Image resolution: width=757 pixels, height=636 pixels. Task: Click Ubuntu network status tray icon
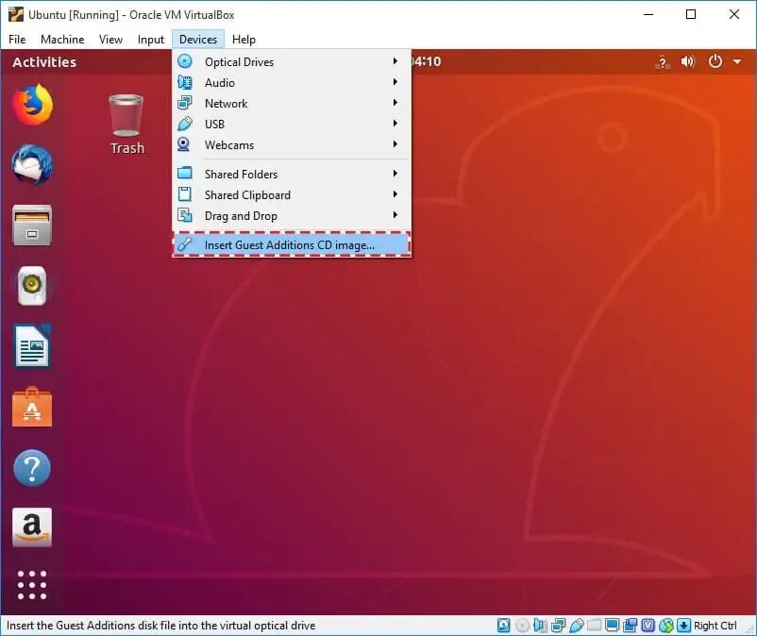663,61
